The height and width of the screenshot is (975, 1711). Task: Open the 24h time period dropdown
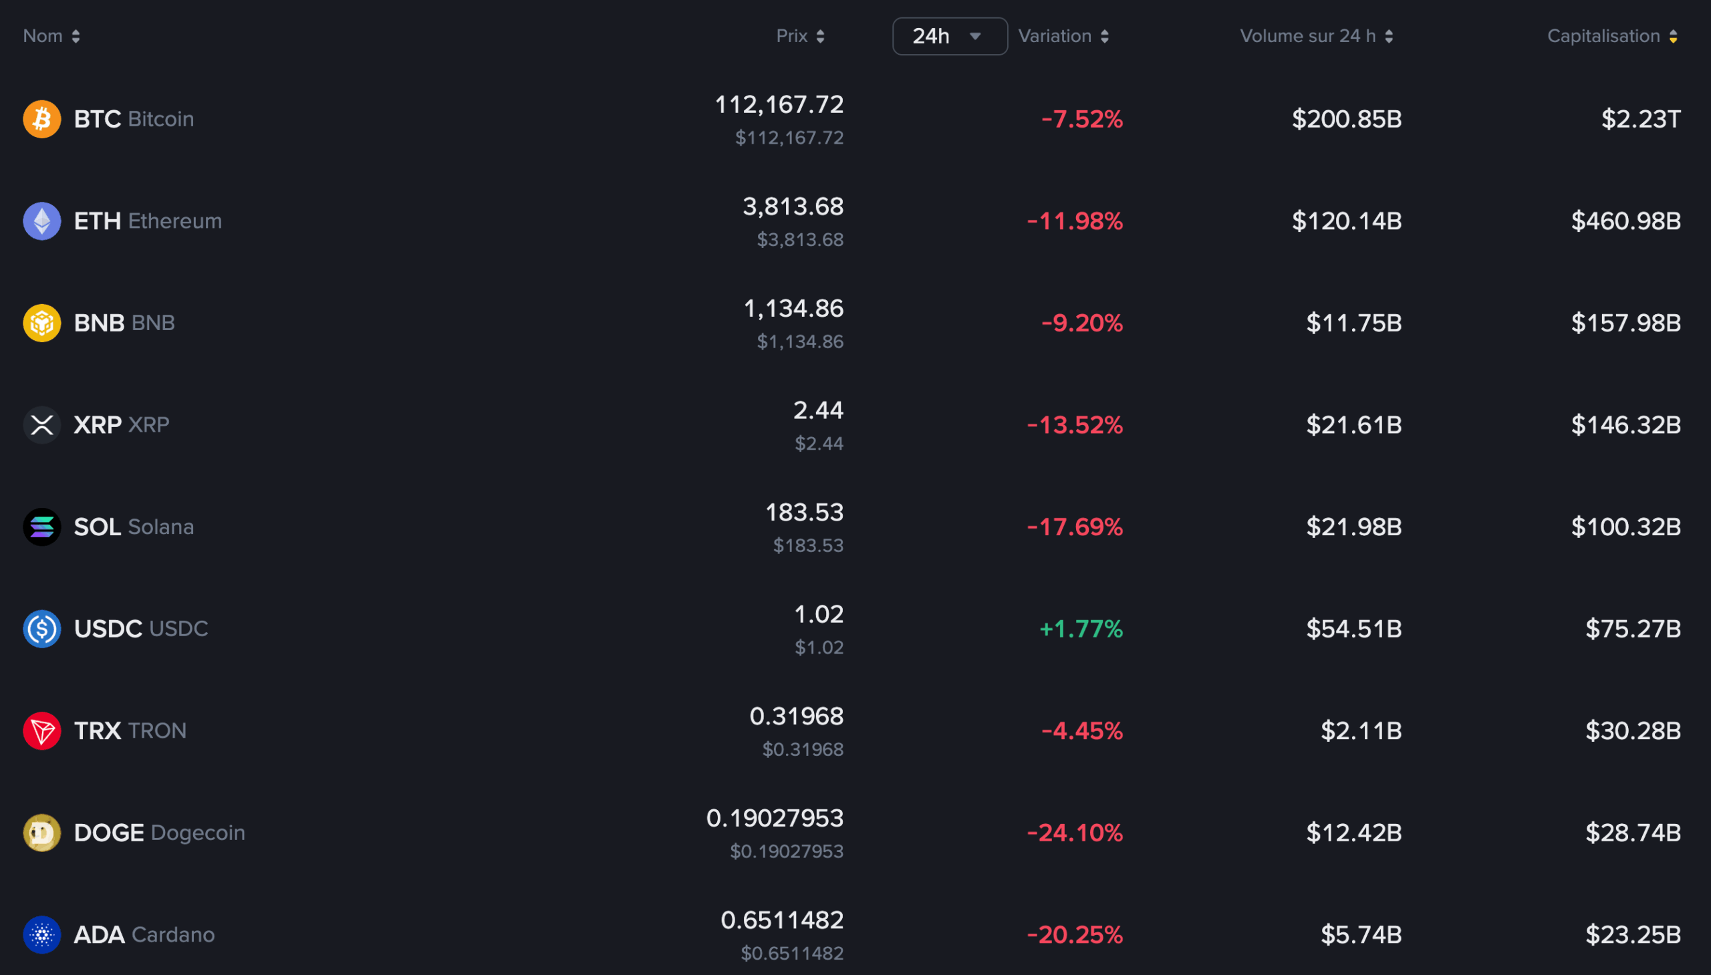(x=949, y=36)
